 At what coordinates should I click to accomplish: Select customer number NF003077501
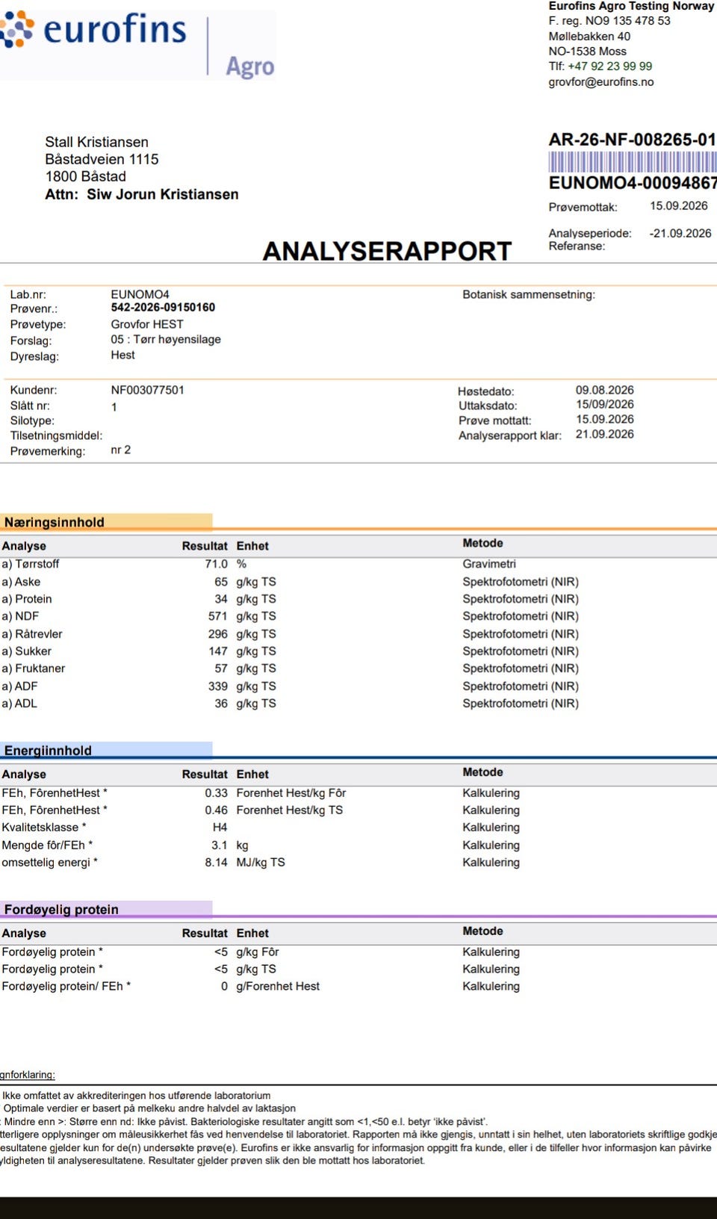(x=147, y=390)
